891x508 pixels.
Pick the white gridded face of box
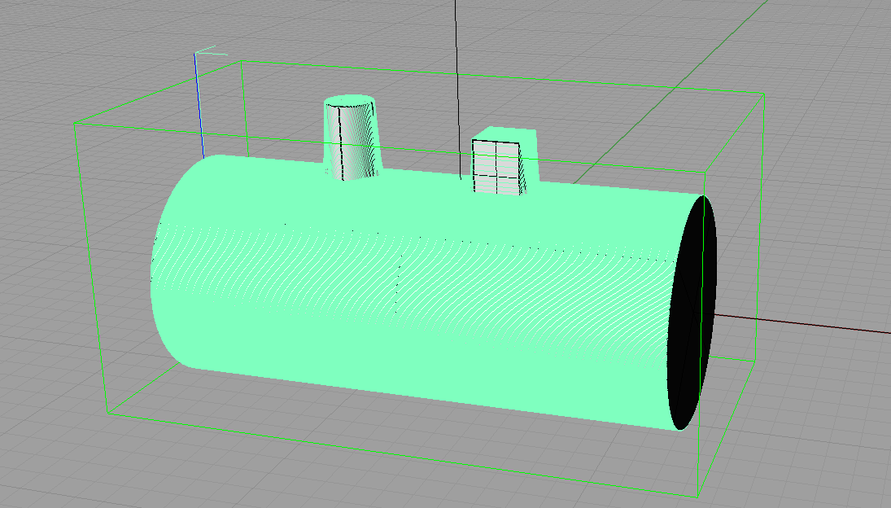pyautogui.click(x=496, y=169)
